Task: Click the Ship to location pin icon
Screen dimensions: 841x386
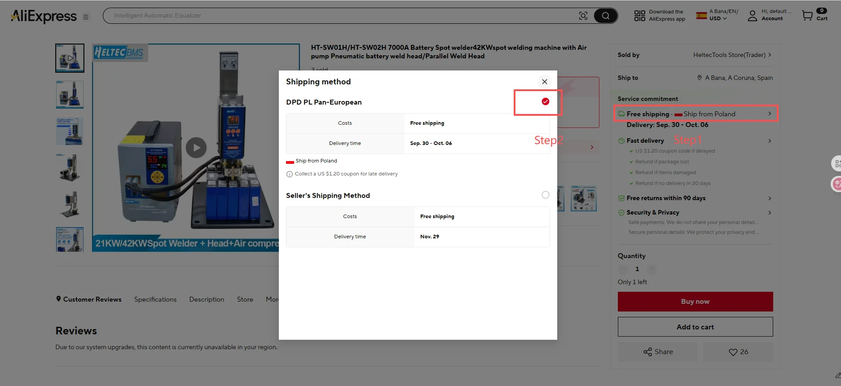Action: click(700, 78)
